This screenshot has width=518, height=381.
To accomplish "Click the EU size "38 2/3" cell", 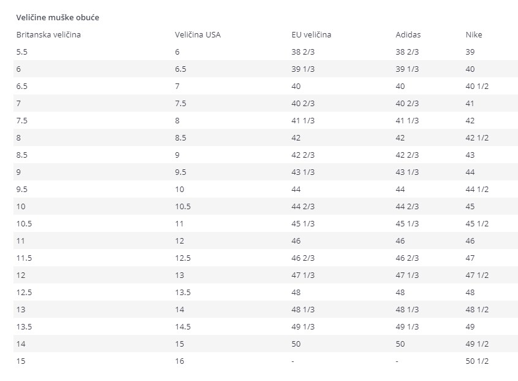I will [x=303, y=52].
